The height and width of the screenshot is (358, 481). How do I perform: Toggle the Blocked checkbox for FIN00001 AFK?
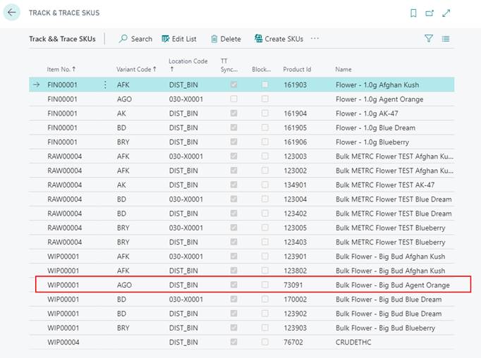point(264,85)
